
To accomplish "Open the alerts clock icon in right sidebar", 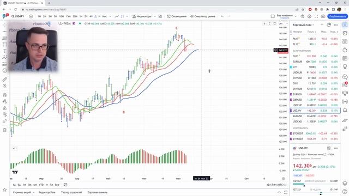I will (345, 33).
